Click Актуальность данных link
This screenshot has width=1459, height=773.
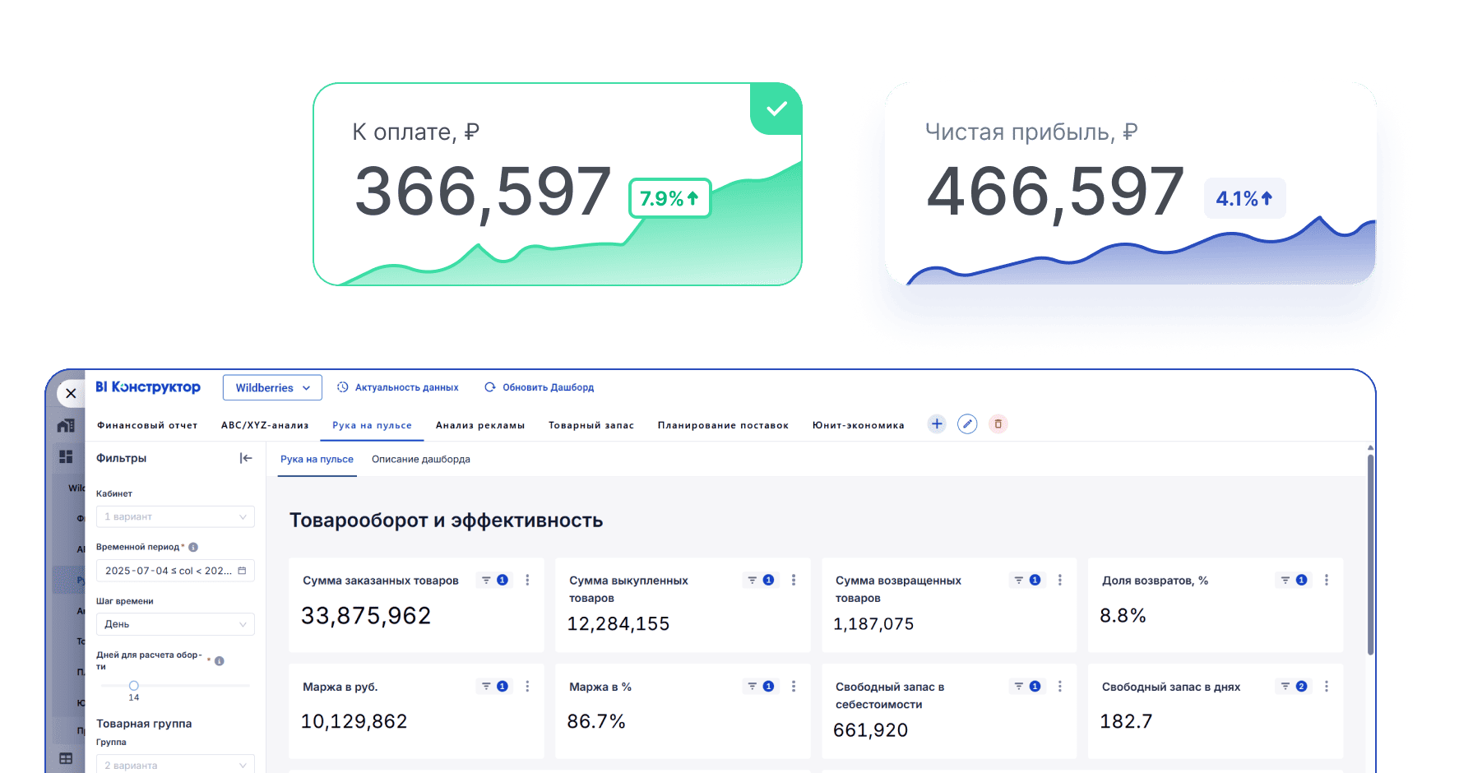[x=398, y=387]
